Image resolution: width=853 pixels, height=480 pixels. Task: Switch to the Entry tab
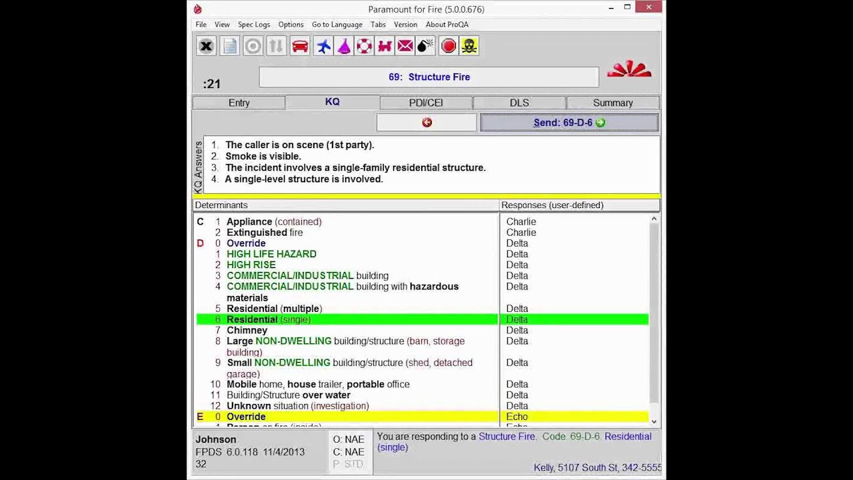pos(239,103)
